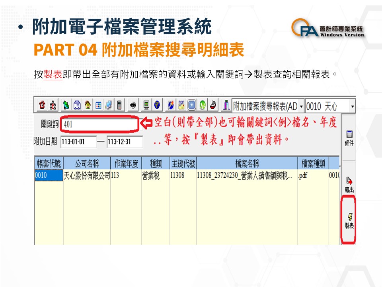Select the 0010 account code cell
This screenshot has width=382, height=287.
pyautogui.click(x=49, y=175)
